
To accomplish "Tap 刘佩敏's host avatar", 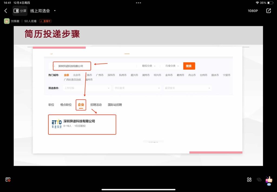I will pyautogui.click(x=7, y=21).
